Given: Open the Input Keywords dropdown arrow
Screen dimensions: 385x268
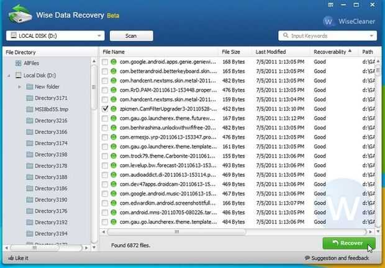Looking at the screenshot, I should pyautogui.click(x=371, y=36).
